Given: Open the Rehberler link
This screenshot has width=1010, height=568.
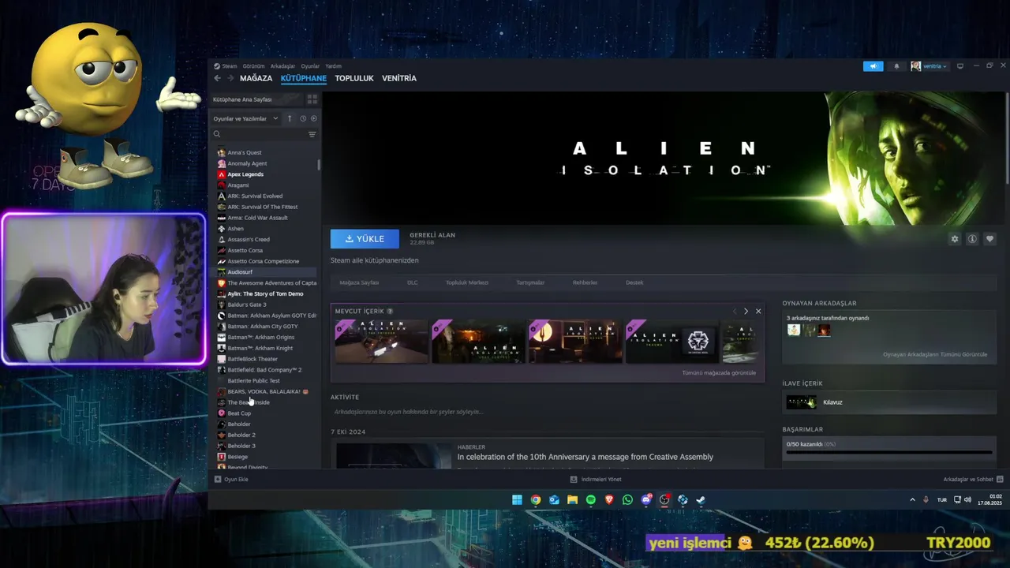Looking at the screenshot, I should pos(585,282).
